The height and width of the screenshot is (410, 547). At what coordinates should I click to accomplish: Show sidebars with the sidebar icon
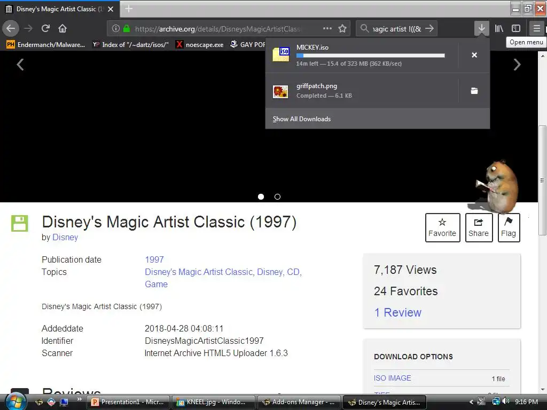tap(516, 29)
